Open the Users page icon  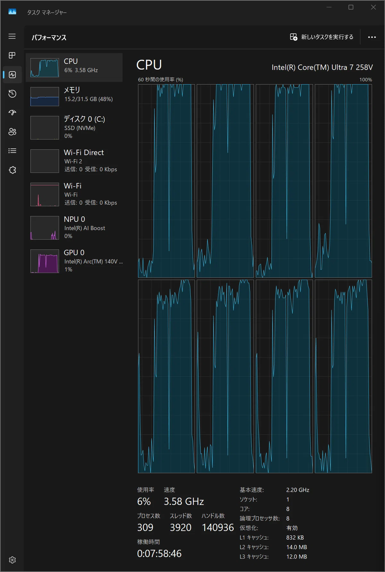pos(12,132)
